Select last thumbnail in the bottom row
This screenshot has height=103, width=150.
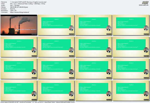[131, 90]
